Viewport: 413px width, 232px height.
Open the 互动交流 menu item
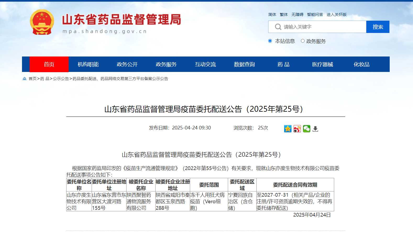click(205, 64)
